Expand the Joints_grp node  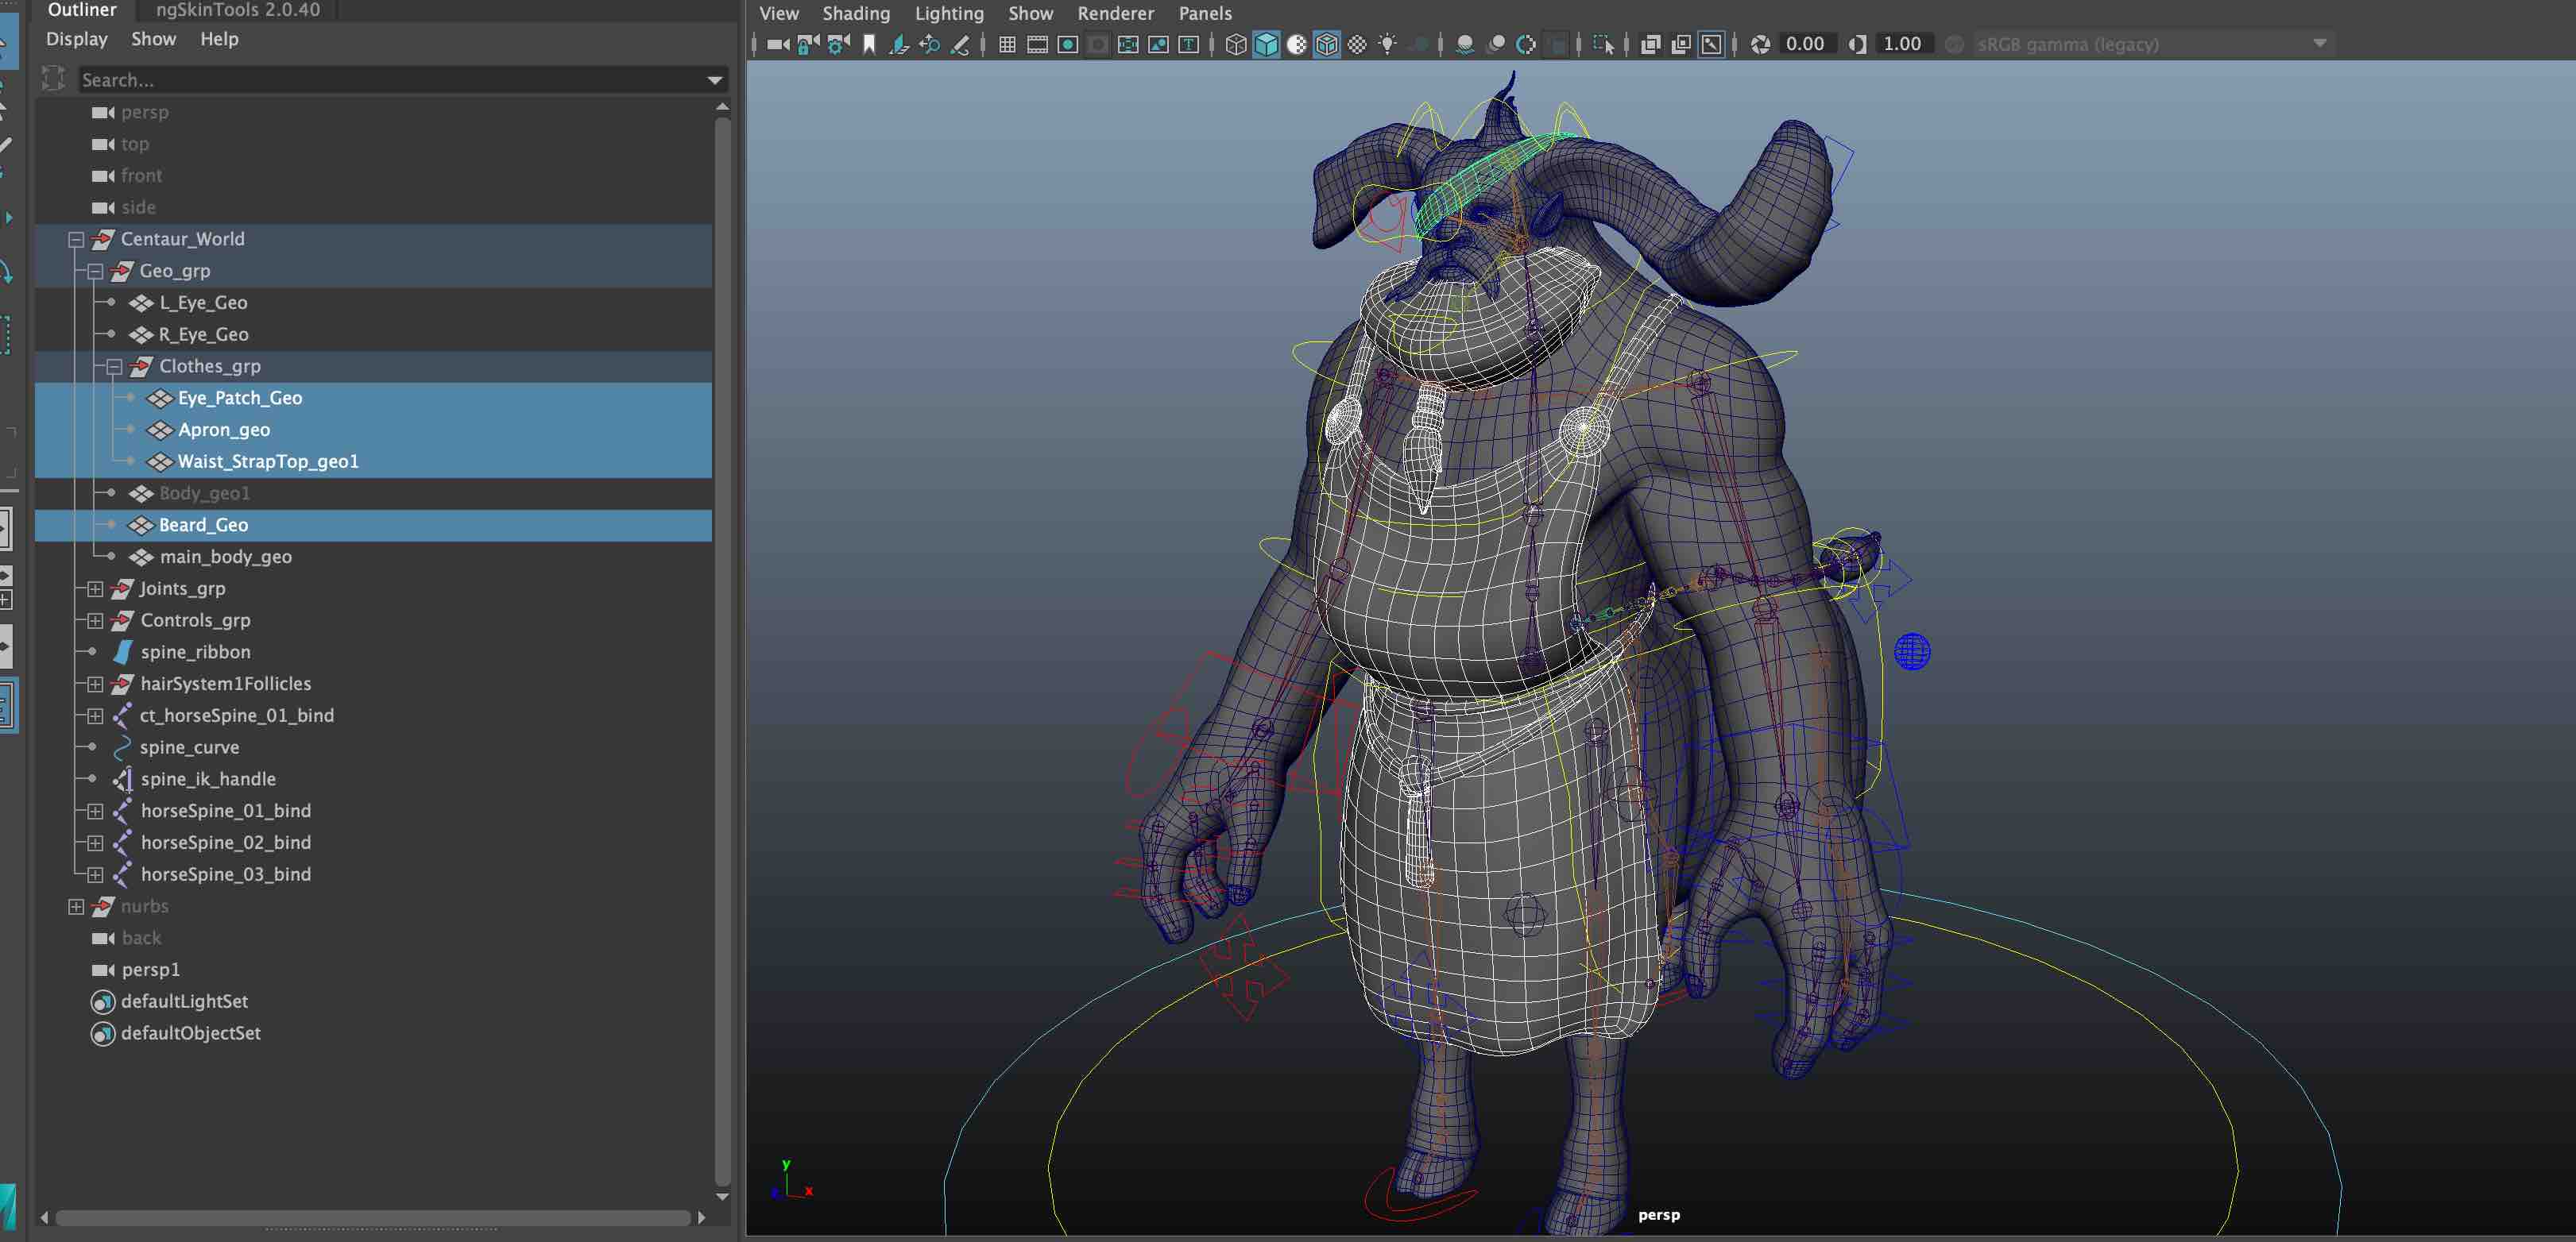click(95, 588)
